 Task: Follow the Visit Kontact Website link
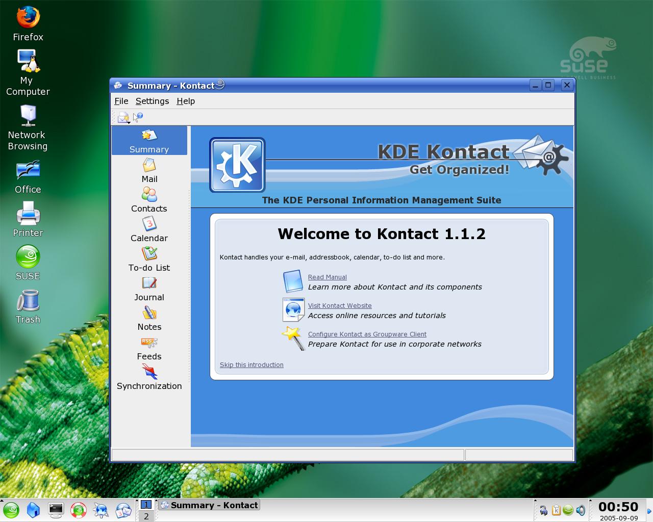coord(340,305)
